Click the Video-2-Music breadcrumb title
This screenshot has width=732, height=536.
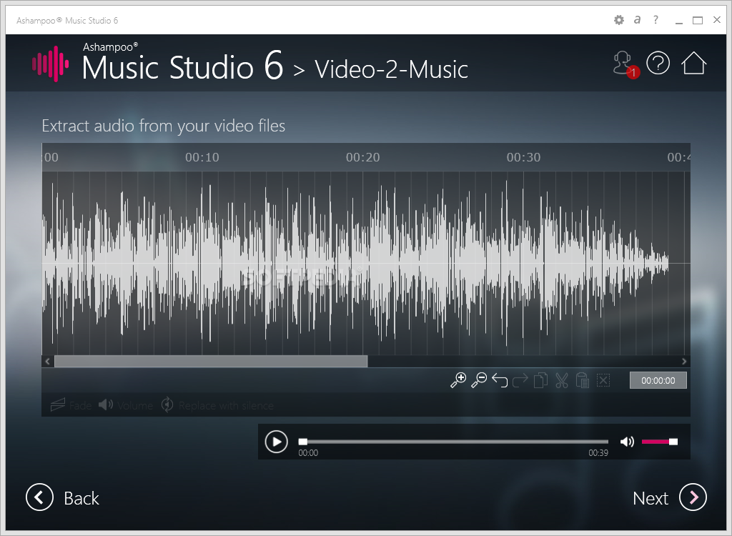391,69
